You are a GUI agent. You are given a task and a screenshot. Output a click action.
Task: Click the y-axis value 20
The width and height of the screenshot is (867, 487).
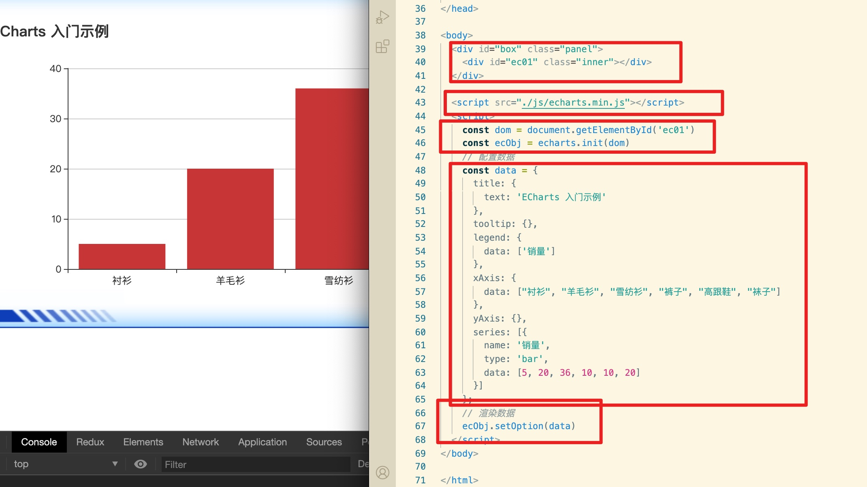coord(56,169)
